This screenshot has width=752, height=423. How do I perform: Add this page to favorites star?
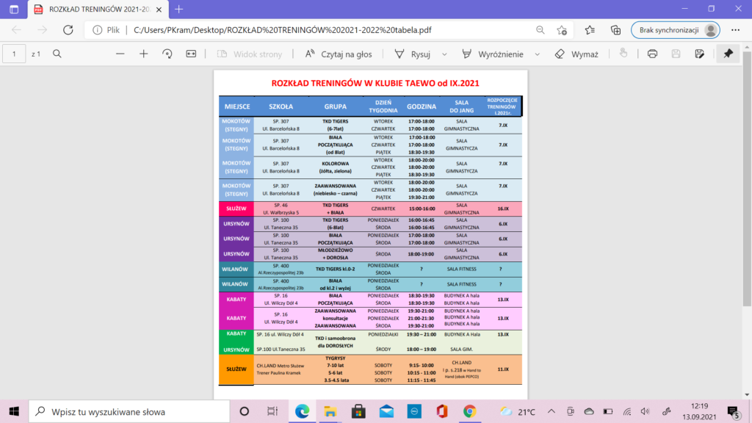(x=562, y=30)
